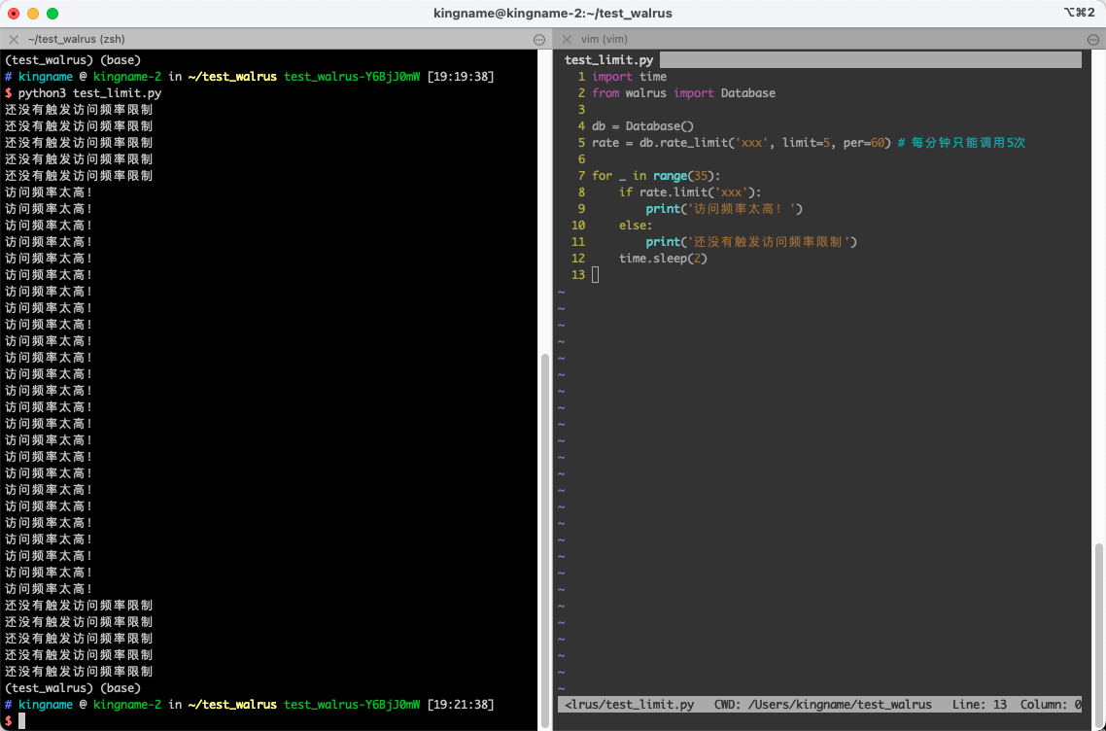Screen dimensions: 1106x731
Task: Click the 'for _ in range(35)' line
Action: click(656, 176)
